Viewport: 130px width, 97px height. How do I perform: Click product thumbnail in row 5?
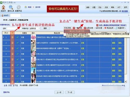click(x=33, y=59)
